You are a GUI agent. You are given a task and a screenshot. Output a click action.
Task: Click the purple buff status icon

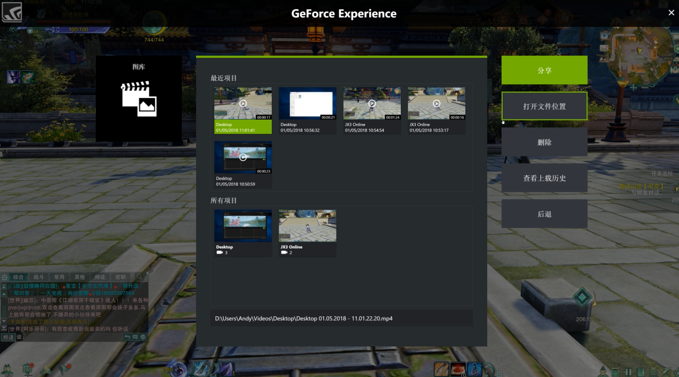pyautogui.click(x=13, y=77)
